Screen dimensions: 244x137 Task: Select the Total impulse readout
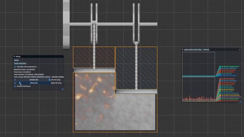click(x=29, y=75)
